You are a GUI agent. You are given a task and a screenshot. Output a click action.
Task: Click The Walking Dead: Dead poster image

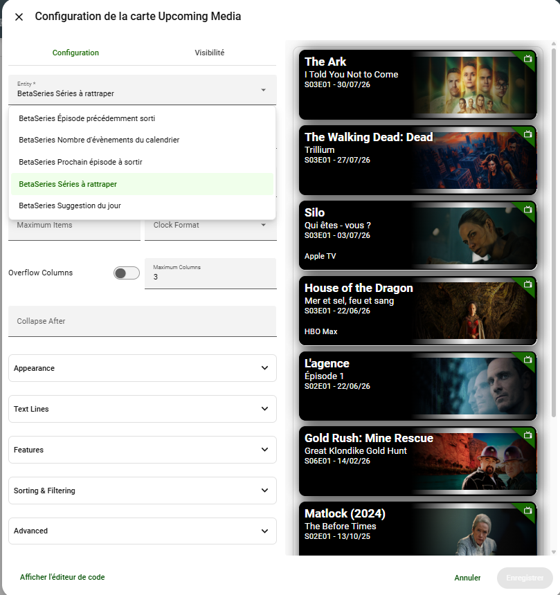(475, 160)
